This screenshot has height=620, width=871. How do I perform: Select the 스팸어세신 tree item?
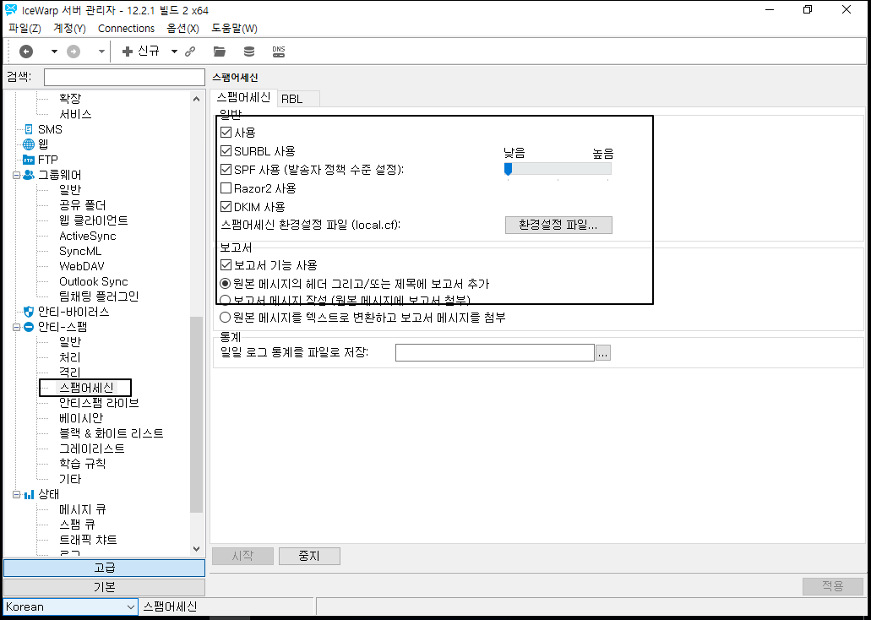[87, 387]
